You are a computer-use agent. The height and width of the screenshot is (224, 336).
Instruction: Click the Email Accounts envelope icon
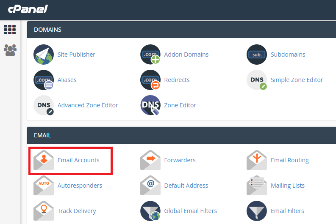[44, 160]
